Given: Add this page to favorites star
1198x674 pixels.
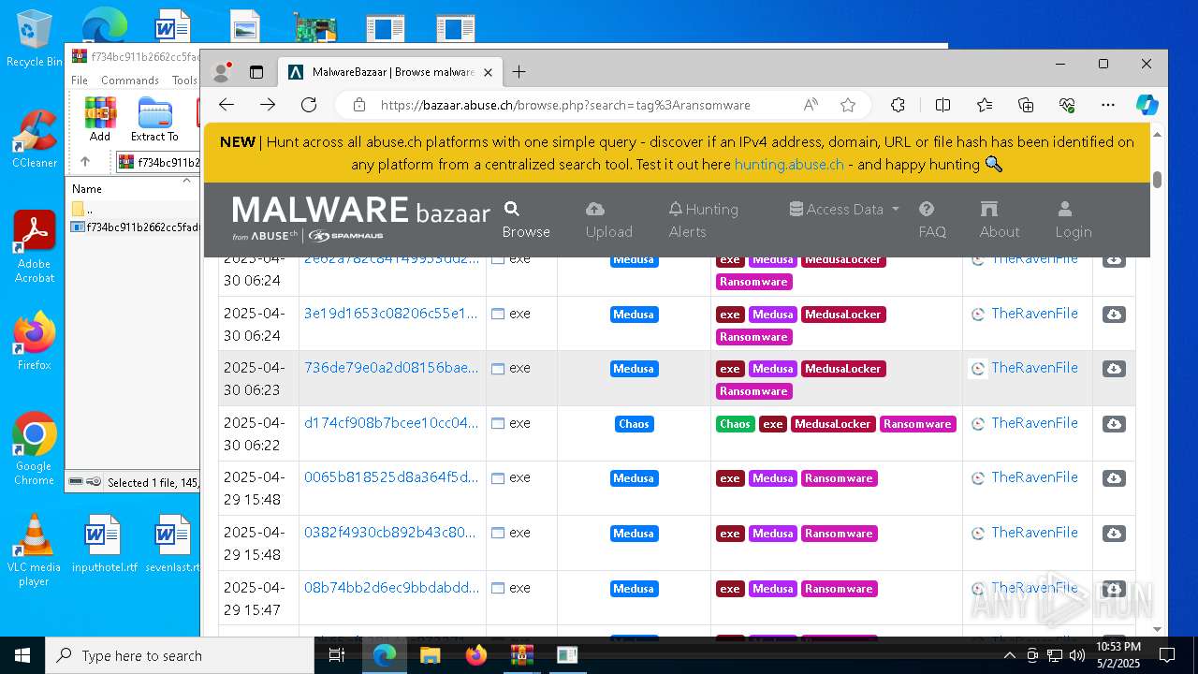Looking at the screenshot, I should point(848,105).
